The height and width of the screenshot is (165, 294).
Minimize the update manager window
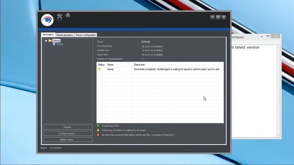(x=212, y=17)
